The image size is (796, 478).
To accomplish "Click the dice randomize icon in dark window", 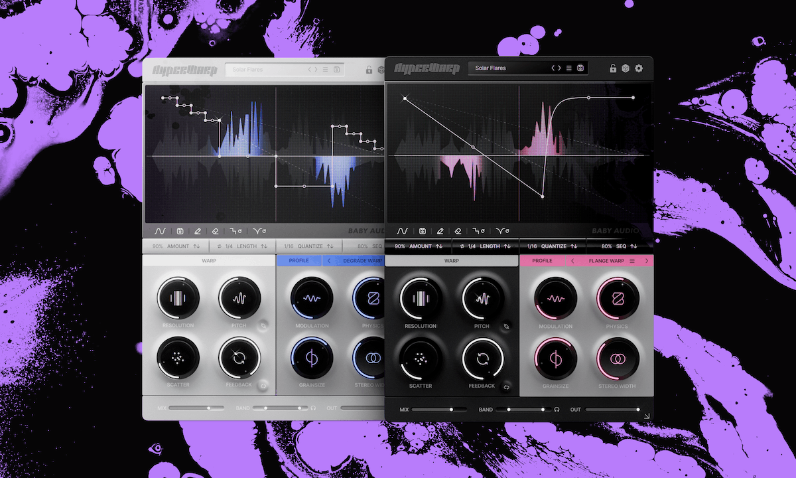I will click(x=626, y=68).
